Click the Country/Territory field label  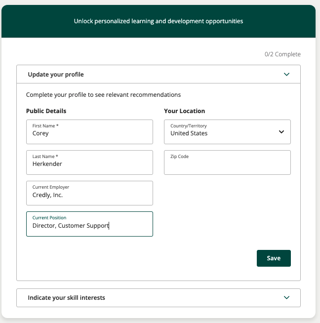[x=189, y=126]
